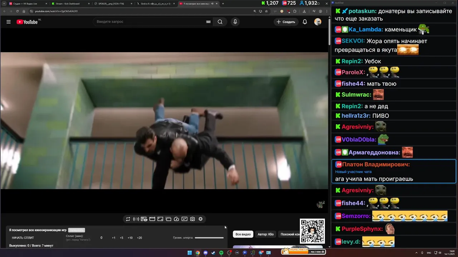Image resolution: width=458 pixels, height=257 pixels.
Task: Click the browser back arrow
Action: 4,11
